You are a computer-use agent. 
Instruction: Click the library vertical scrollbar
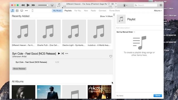[x=114, y=15]
